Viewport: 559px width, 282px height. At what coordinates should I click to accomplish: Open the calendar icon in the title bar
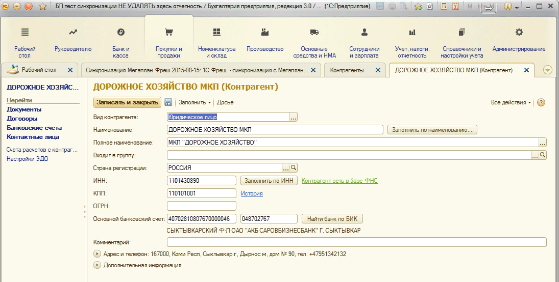(x=455, y=7)
